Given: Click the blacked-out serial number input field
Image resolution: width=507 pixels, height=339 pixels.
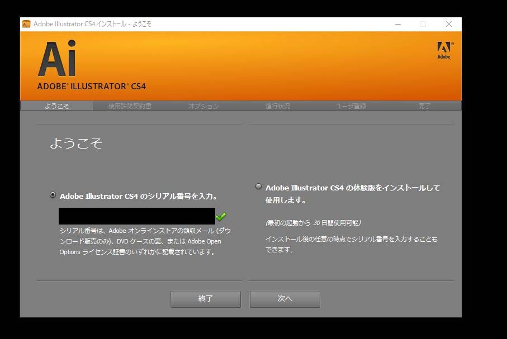Looking at the screenshot, I should 137,216.
